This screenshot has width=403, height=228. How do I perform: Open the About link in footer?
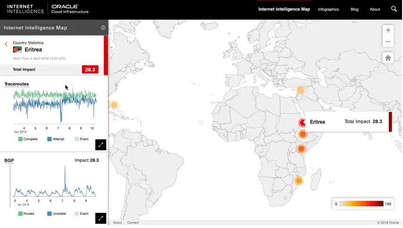[118, 223]
